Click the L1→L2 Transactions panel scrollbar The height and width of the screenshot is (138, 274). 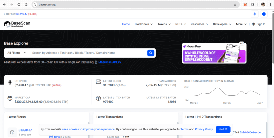point(267,130)
